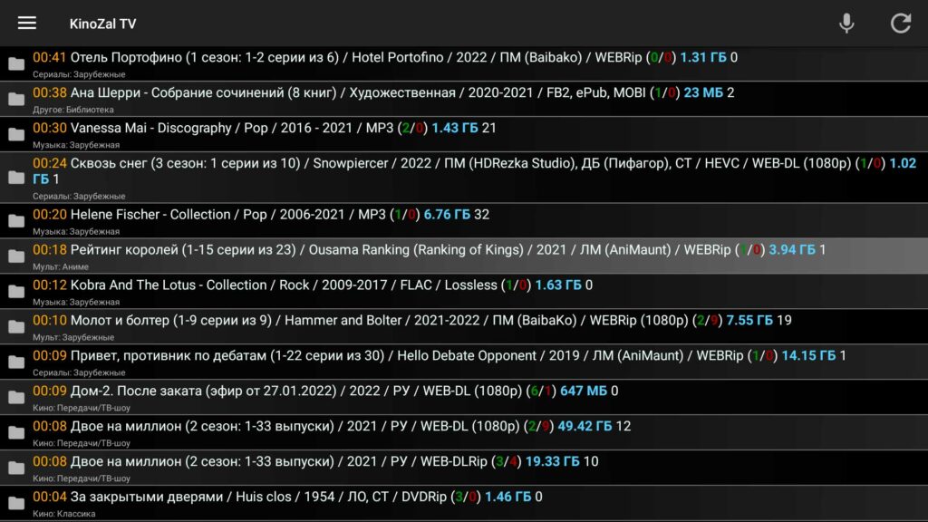
Task: Select Vanessa Mai - Discography entry
Action: [464, 134]
